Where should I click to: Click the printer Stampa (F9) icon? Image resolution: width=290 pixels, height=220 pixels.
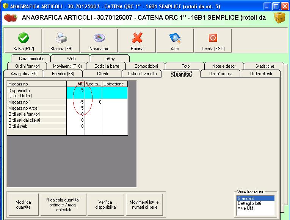coord(61,38)
